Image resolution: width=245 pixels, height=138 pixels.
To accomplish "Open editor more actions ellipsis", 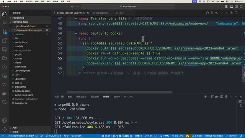I will click(241, 13).
